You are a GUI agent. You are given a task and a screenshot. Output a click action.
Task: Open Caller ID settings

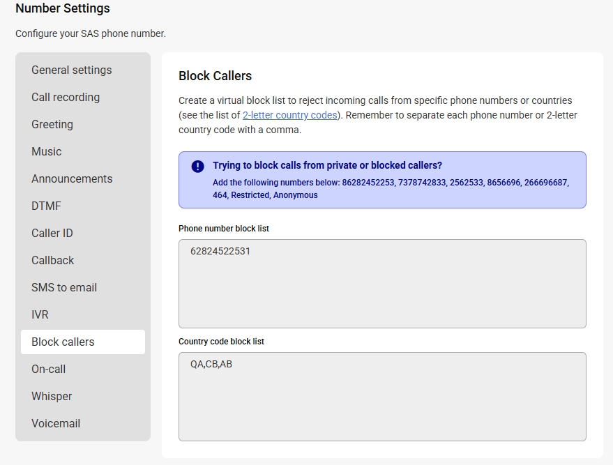point(52,234)
